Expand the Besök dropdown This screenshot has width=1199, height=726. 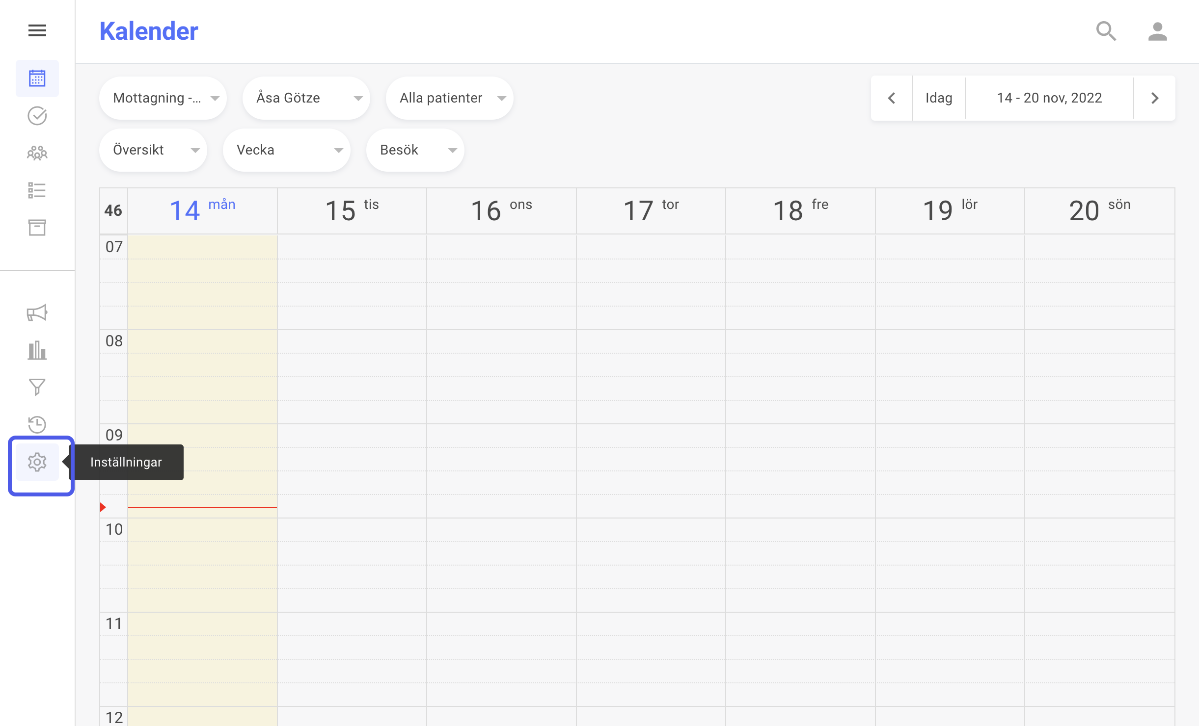point(415,150)
